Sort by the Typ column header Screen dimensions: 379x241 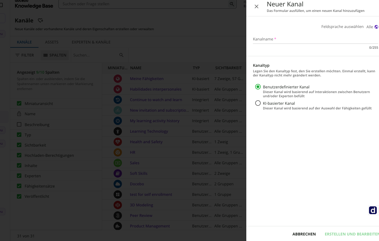tap(196, 68)
